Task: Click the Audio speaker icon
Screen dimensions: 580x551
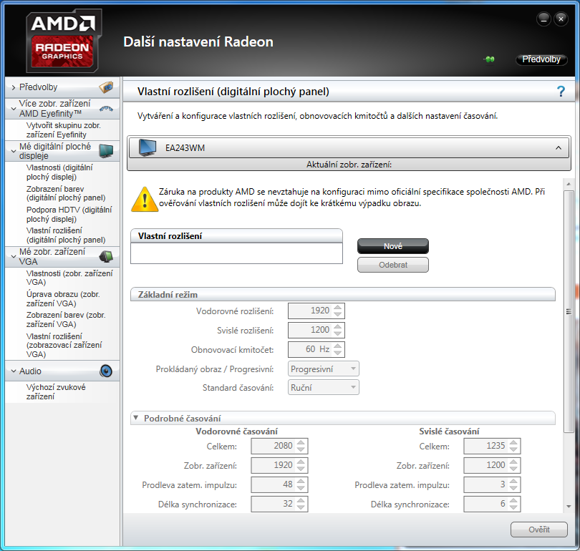Action: point(106,371)
